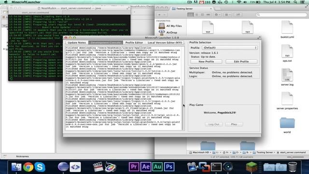Launch Google Chrome from the dock
Screen dimensions: 309x174
[28, 167]
